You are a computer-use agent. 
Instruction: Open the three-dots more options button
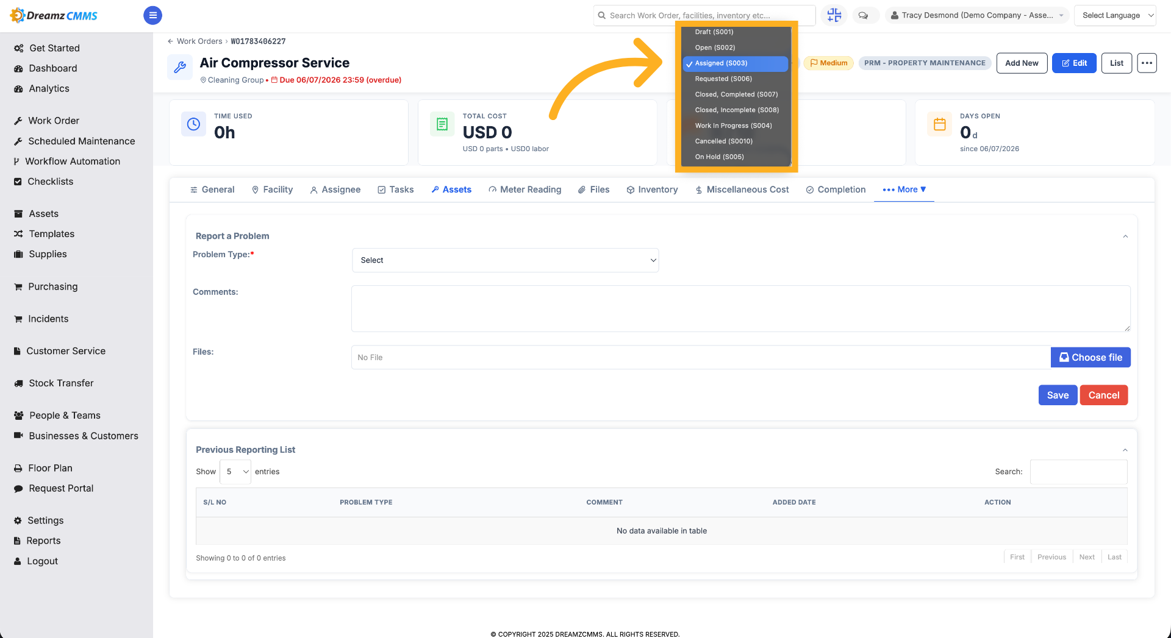(1147, 63)
